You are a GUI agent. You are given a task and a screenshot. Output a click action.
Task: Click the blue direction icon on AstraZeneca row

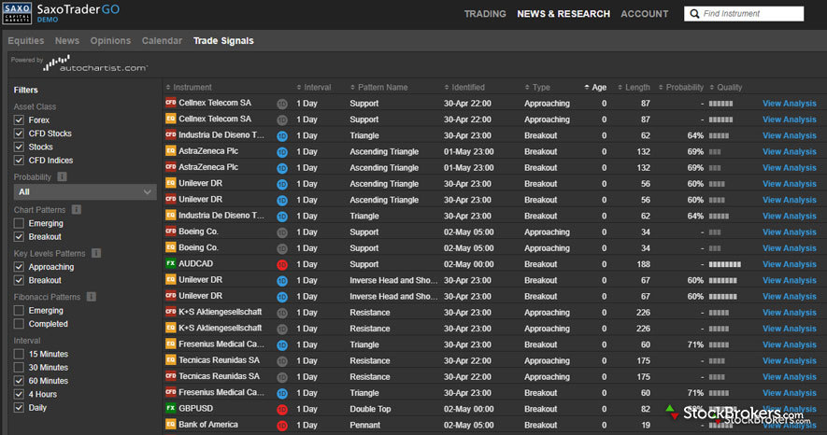click(282, 151)
